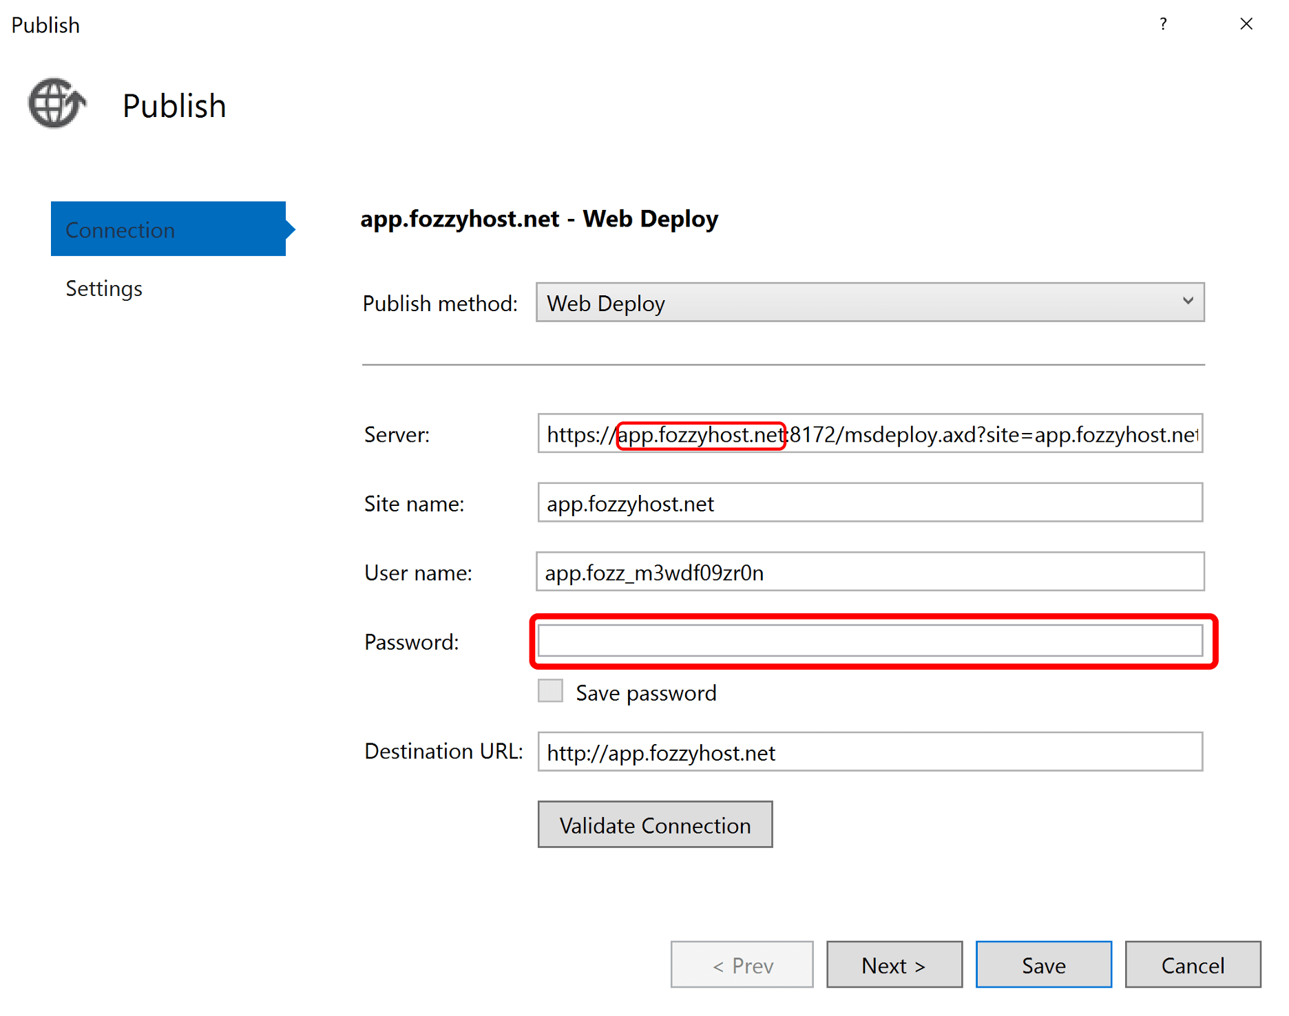The image size is (1289, 1016).
Task: Go back with the Prev button
Action: pyautogui.click(x=742, y=965)
